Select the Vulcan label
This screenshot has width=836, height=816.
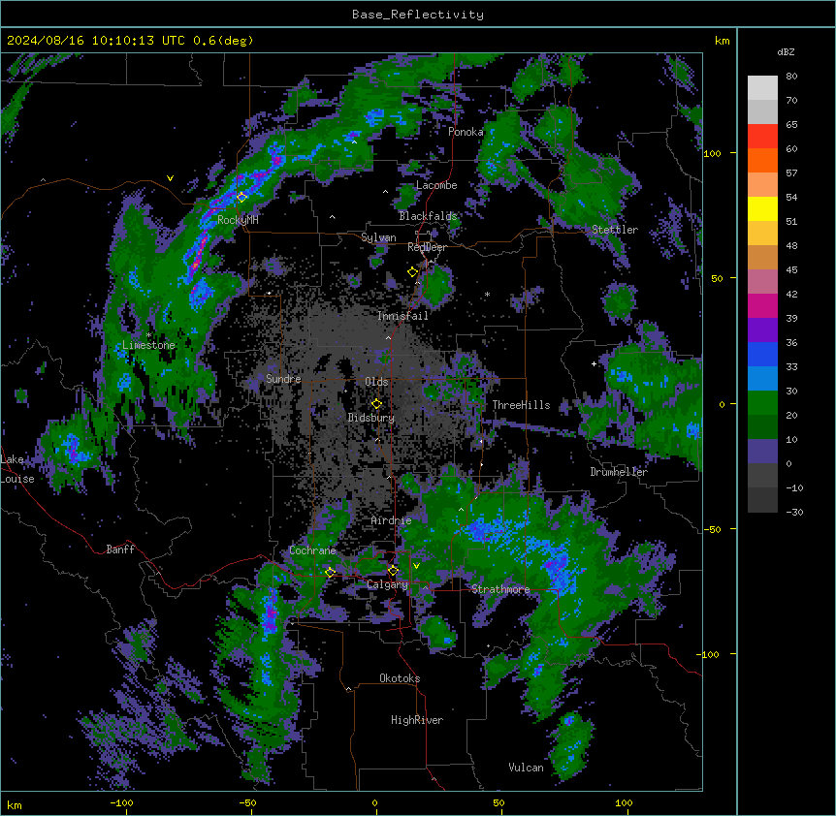(x=526, y=768)
